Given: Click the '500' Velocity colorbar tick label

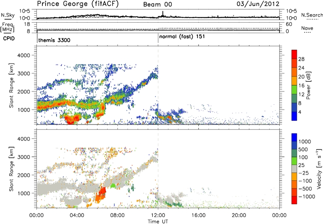Looking at the screenshot, I should [x=304, y=149].
